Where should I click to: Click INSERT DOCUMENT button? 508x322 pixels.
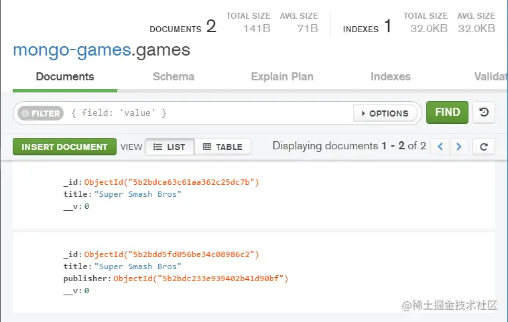pyautogui.click(x=64, y=147)
